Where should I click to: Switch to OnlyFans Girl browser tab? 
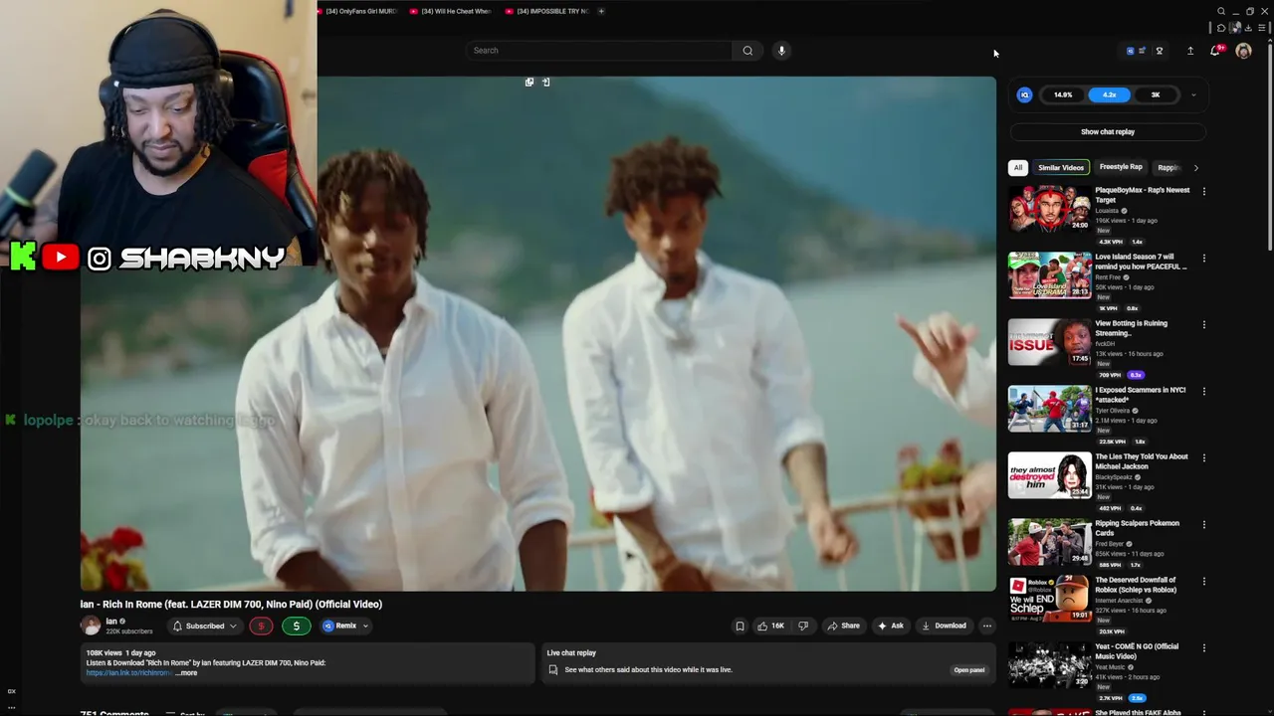356,11
